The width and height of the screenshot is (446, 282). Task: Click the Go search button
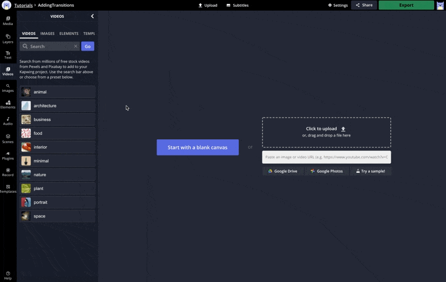tap(88, 46)
